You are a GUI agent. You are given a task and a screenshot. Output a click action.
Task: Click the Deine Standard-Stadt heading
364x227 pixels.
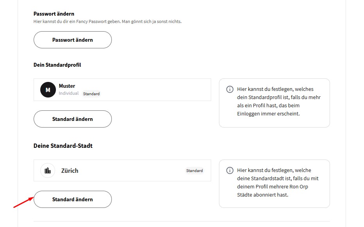(x=63, y=146)
